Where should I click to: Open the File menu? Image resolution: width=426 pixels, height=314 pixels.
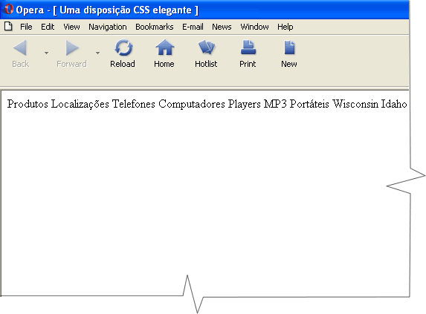pyautogui.click(x=26, y=27)
